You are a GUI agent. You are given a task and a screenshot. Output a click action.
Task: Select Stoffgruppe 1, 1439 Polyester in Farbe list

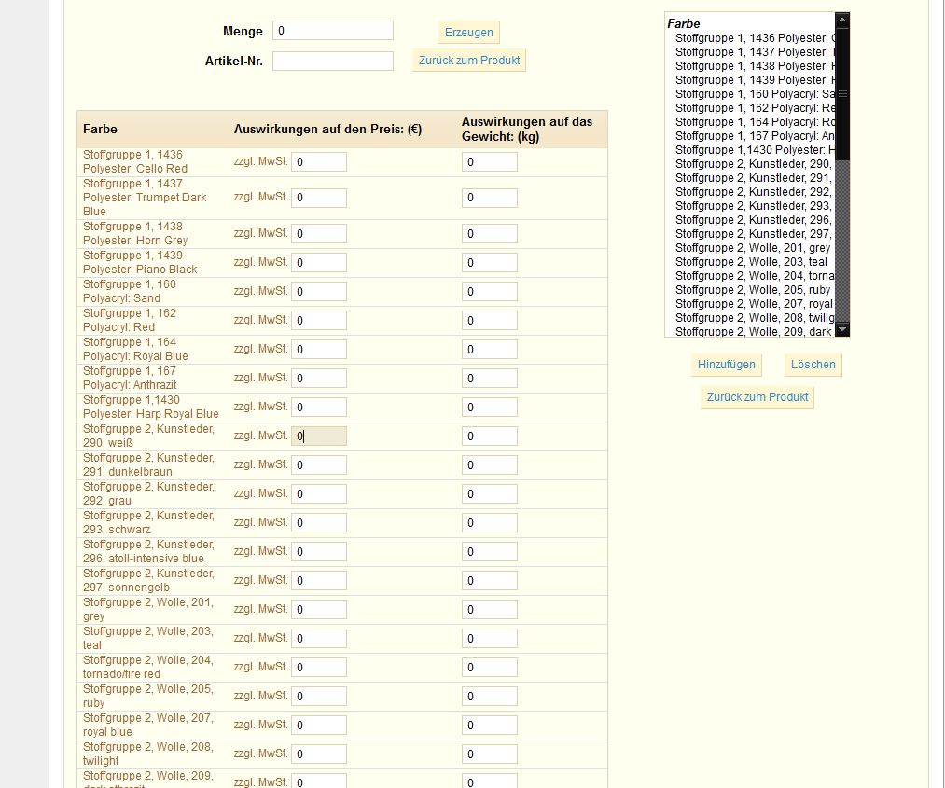[755, 79]
